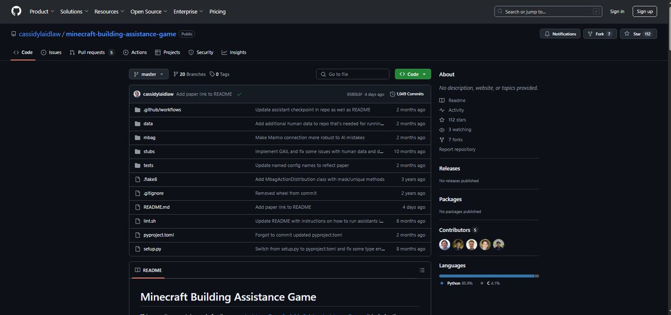Star the repository with Star button

(637, 34)
